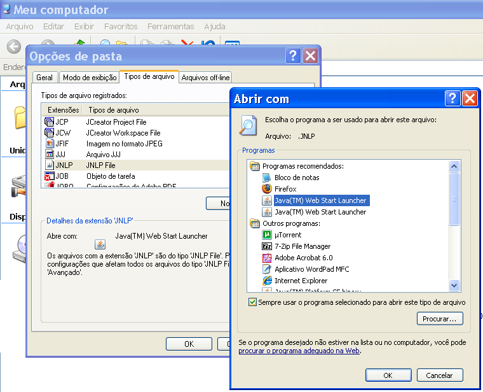Screen dimensions: 483x392
Task: Select the JNLP File row
Action: (x=136, y=165)
